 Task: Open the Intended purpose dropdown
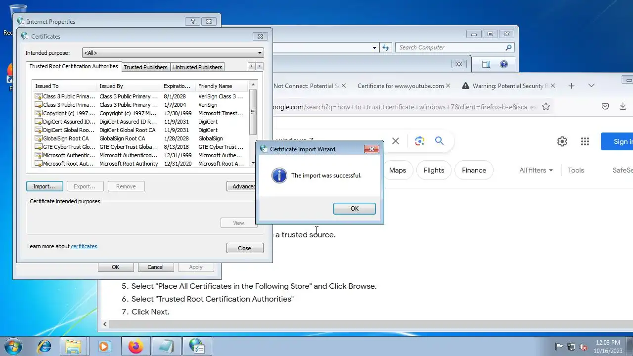click(x=173, y=53)
